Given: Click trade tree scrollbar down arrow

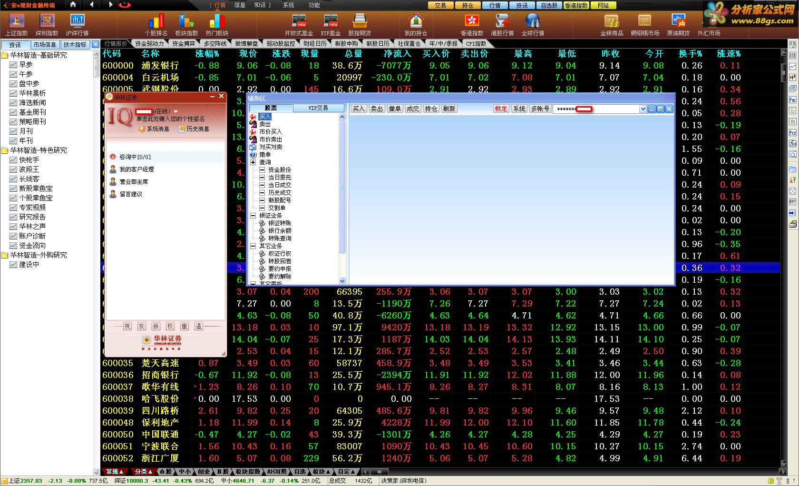Looking at the screenshot, I should [341, 281].
